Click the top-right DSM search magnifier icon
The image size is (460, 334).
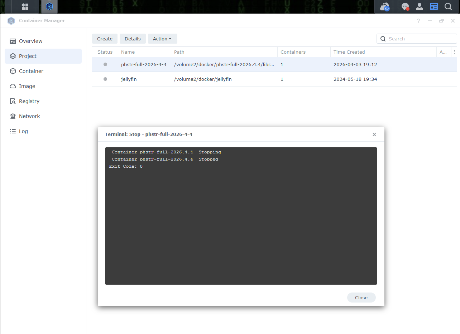[x=448, y=6]
